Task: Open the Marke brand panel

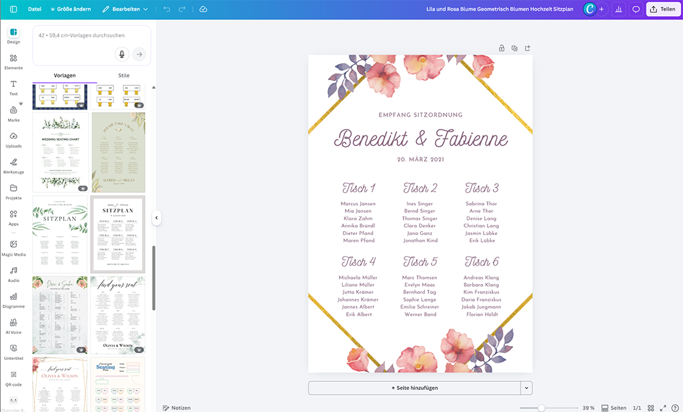Action: 13,114
